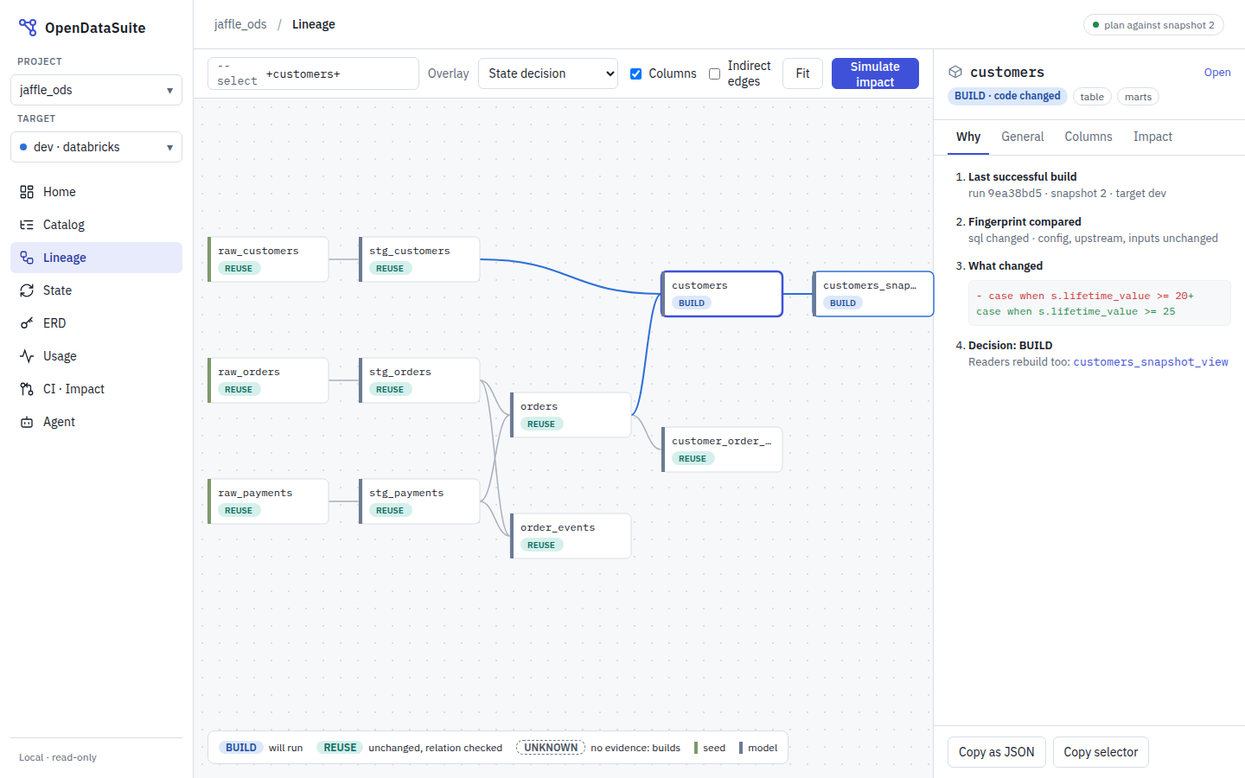This screenshot has height=778, width=1245.
Task: Click the Simulate impact button
Action: pos(875,73)
